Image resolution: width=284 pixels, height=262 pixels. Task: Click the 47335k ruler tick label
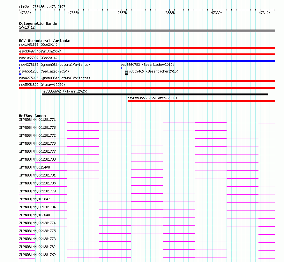(26, 13)
